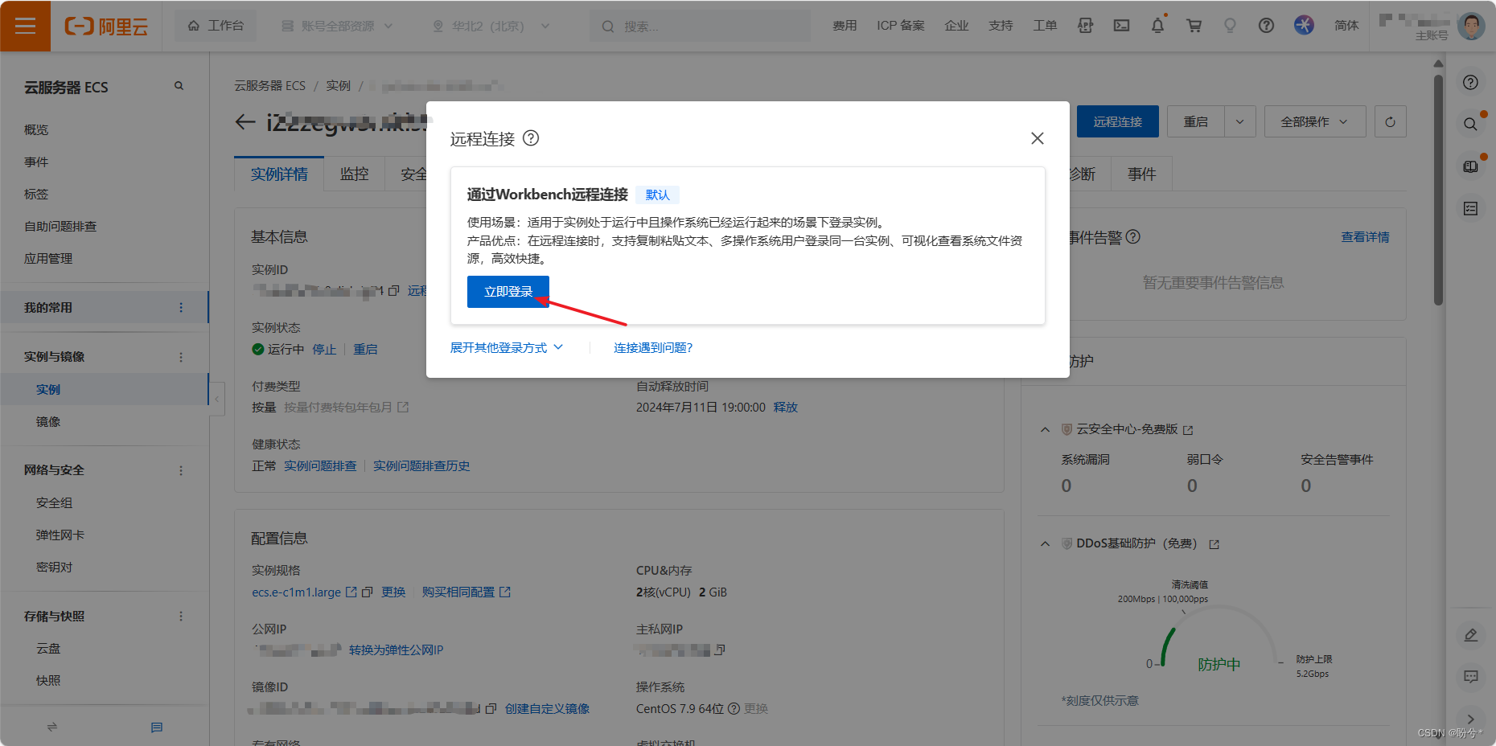
Task: Click the right-rail edit pencil icon
Action: click(x=1470, y=635)
